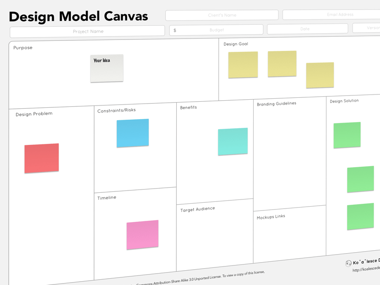Click the Branding Guidelines section label

(276, 104)
